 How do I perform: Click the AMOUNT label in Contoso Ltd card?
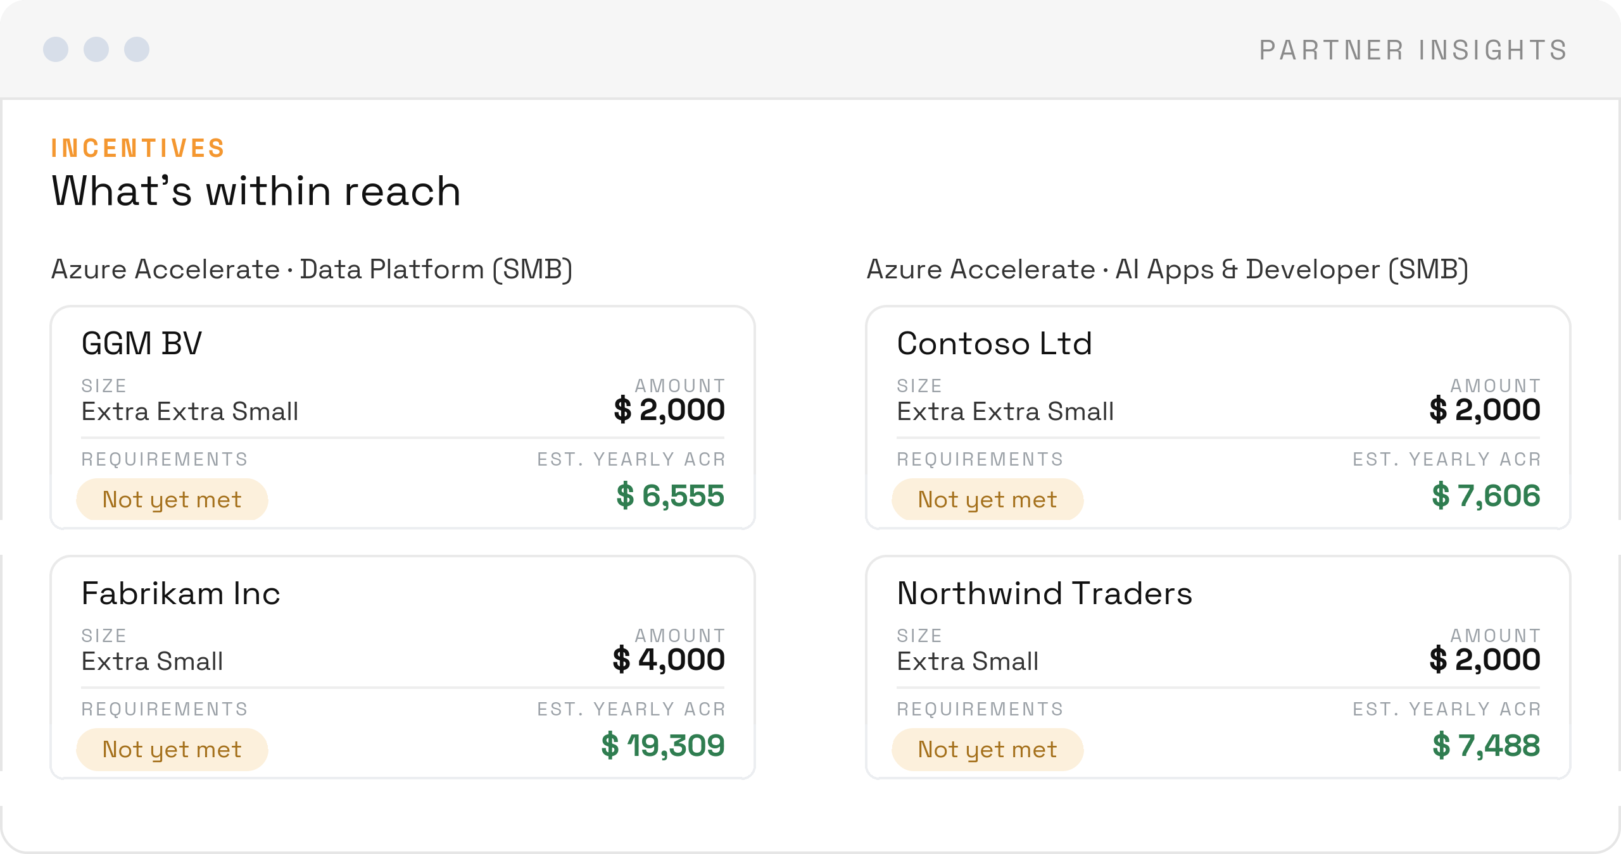1496,386
